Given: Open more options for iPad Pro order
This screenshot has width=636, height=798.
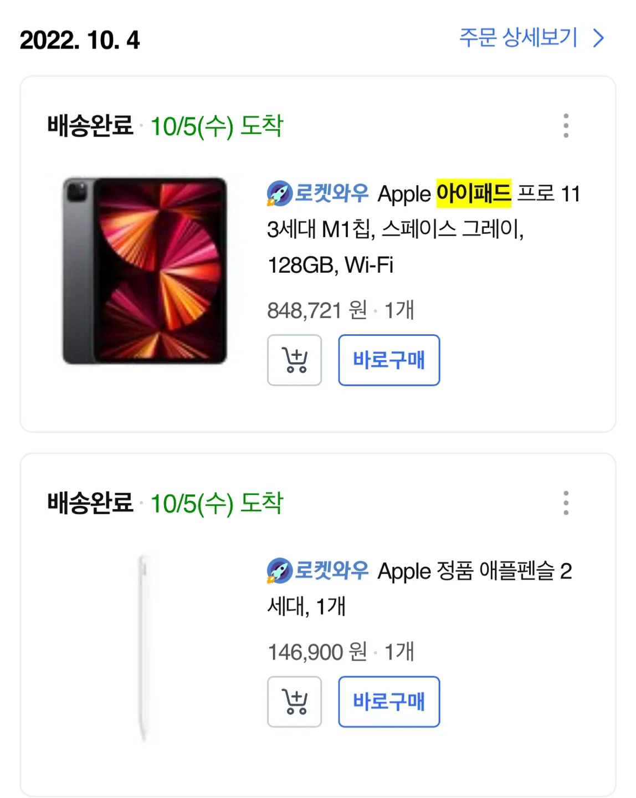Looking at the screenshot, I should click(566, 126).
